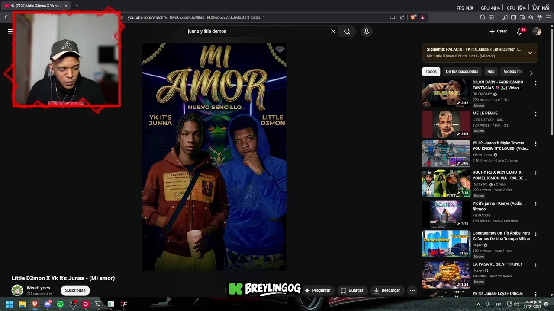This screenshot has height=311, width=554.
Task: Open options for YK it's junna Kanye
Action: (x=535, y=204)
